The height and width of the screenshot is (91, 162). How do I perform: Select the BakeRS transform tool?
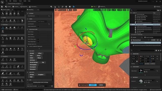14,60
